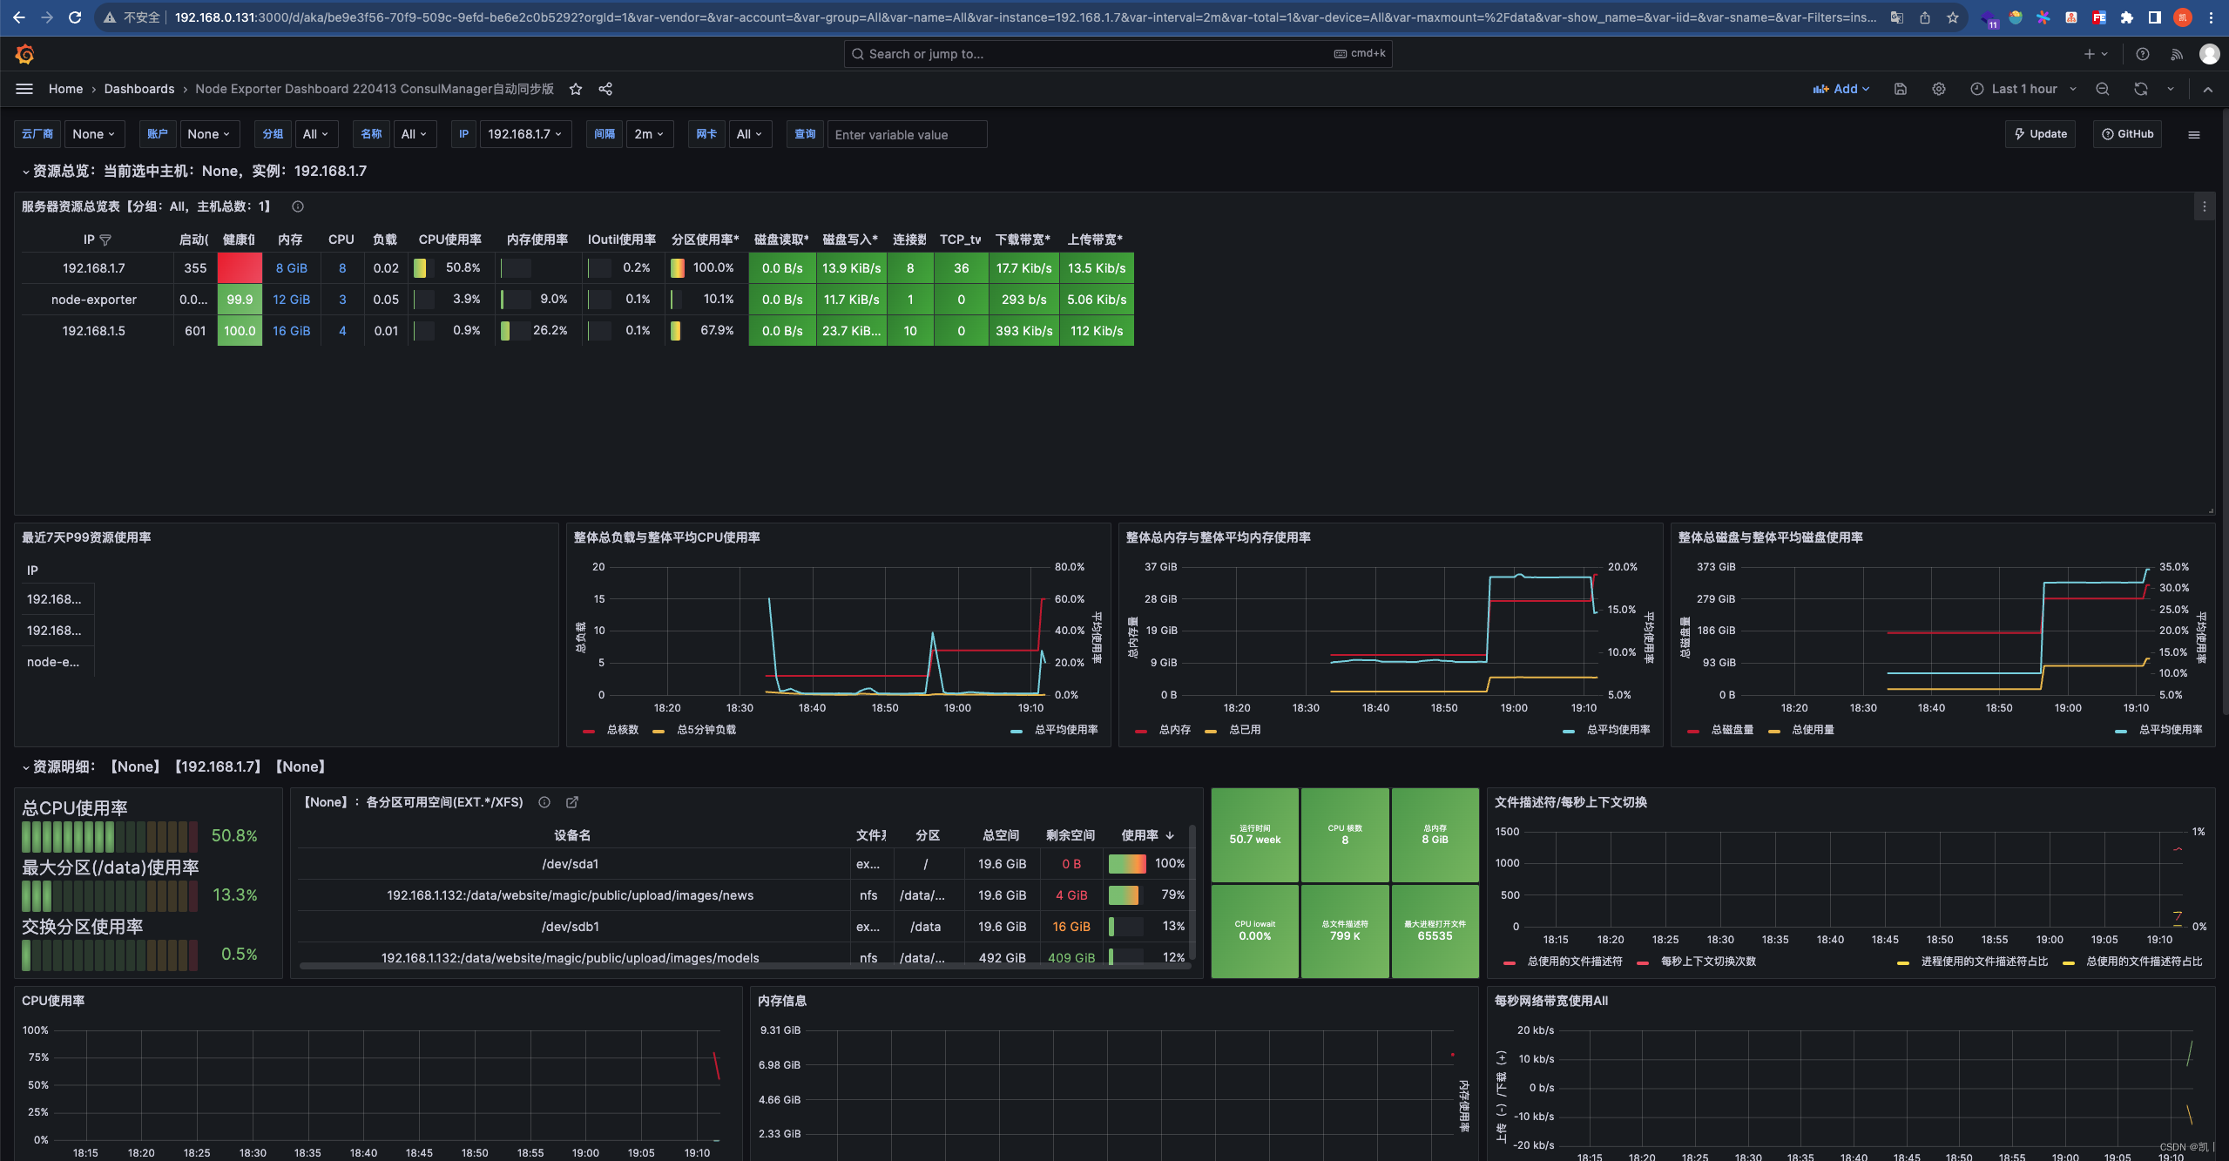Go to Home breadcrumb

(x=65, y=89)
